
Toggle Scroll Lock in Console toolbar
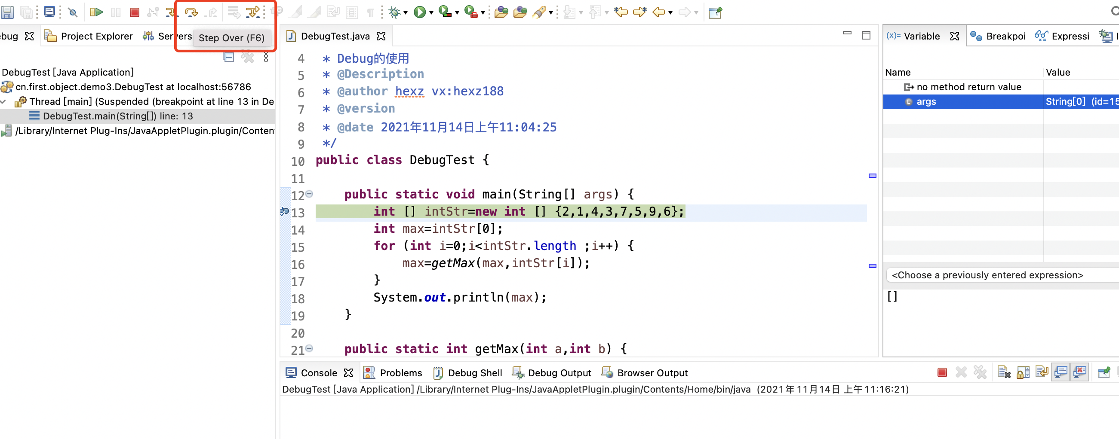1023,372
